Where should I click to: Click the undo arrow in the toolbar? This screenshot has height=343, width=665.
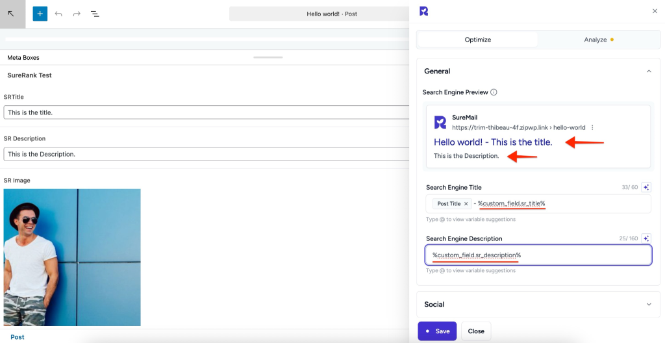58,14
